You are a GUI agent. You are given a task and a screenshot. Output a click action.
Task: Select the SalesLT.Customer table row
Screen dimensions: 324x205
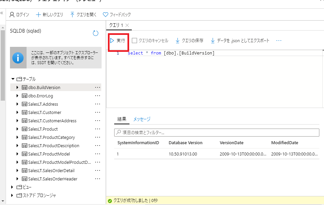56,112
